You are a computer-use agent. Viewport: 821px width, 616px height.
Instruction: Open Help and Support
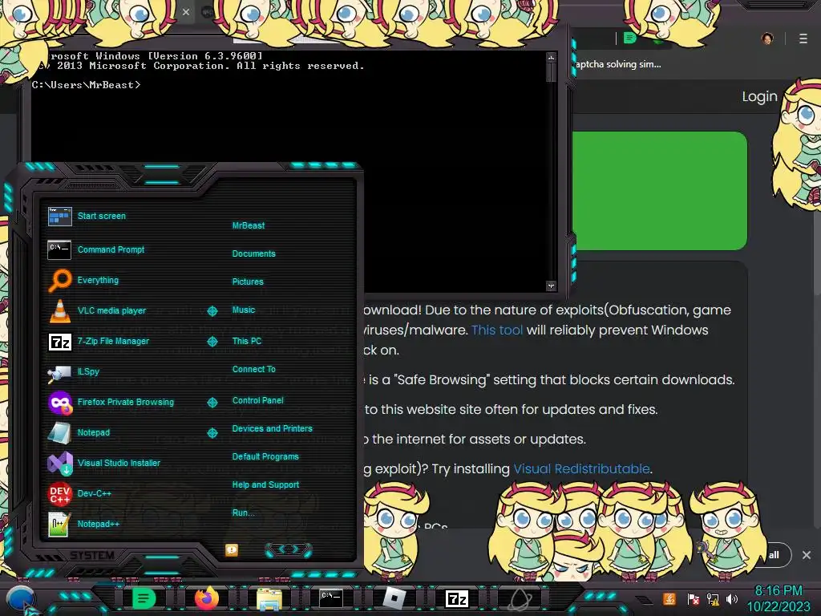click(x=265, y=485)
